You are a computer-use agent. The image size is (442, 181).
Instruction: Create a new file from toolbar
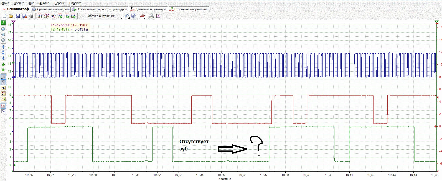coord(4,16)
